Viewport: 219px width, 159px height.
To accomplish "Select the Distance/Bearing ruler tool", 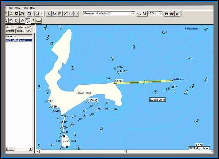I will [x=39, y=21].
